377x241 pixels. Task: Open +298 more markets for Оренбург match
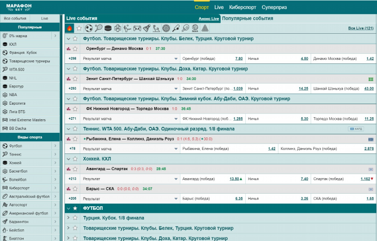pos(72,58)
